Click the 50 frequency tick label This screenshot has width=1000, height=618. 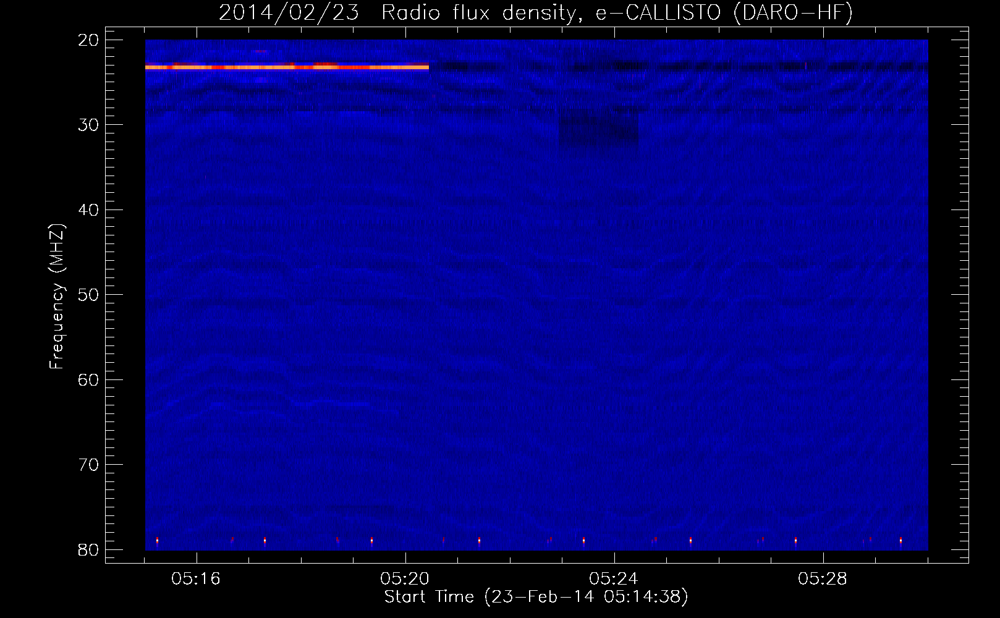[x=88, y=294]
